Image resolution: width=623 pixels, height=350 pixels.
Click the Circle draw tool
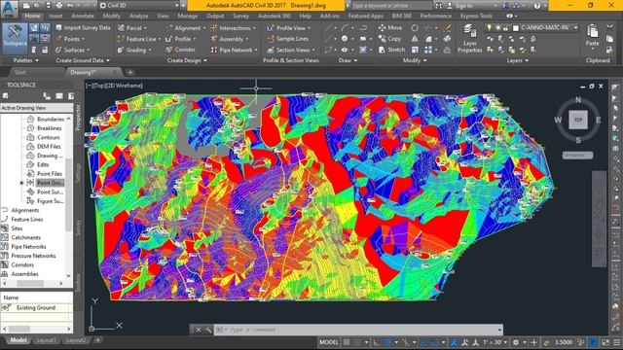(345, 39)
